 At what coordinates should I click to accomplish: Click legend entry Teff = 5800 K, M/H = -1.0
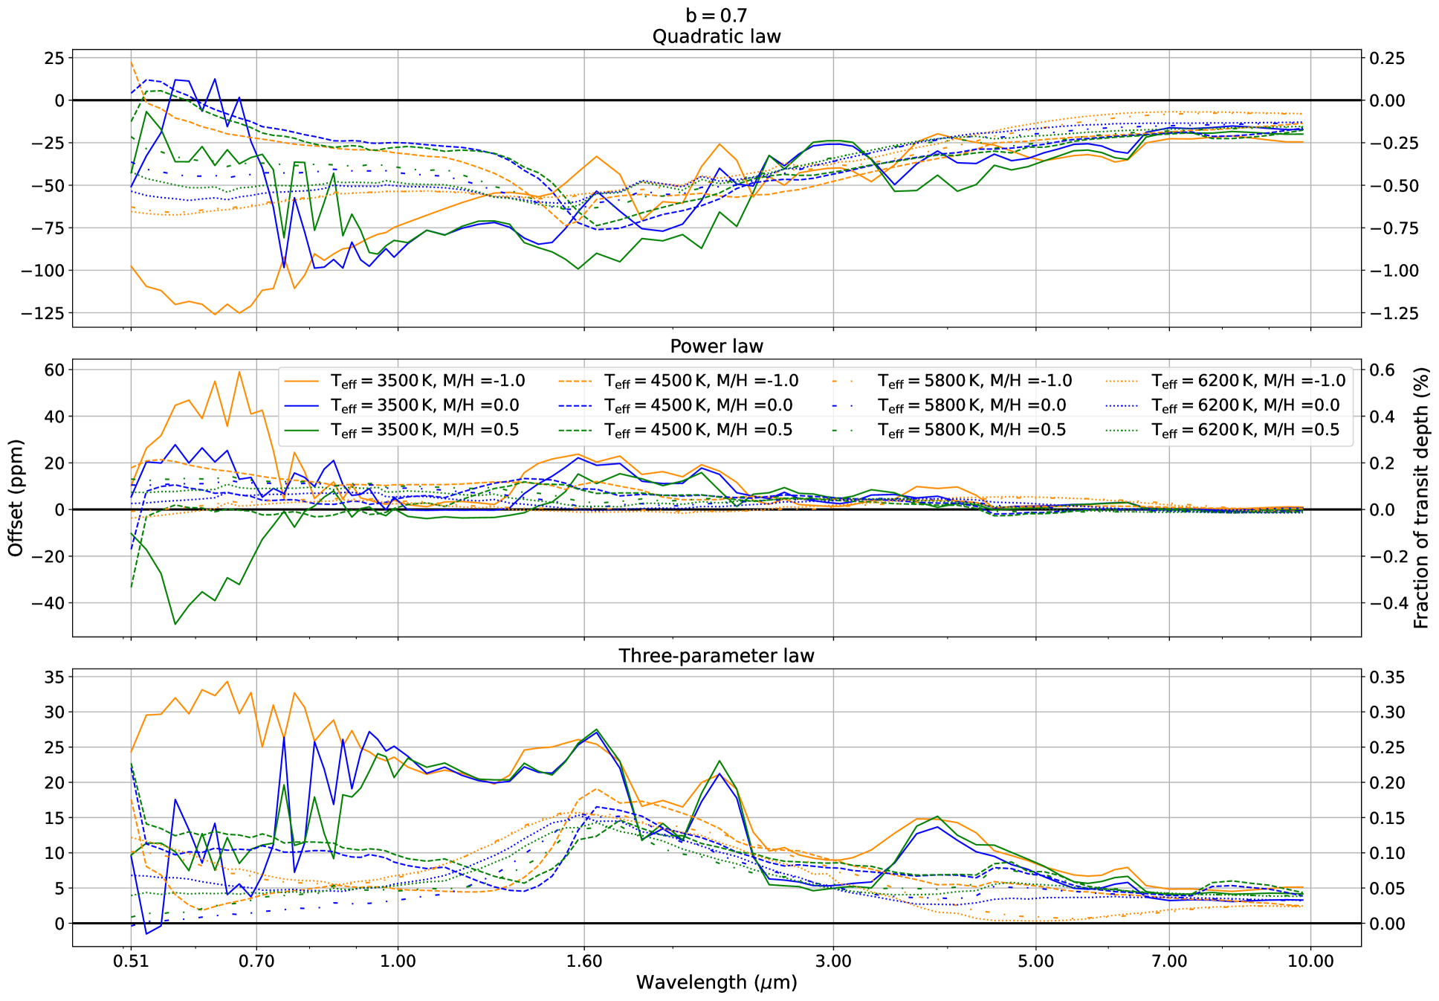(974, 381)
